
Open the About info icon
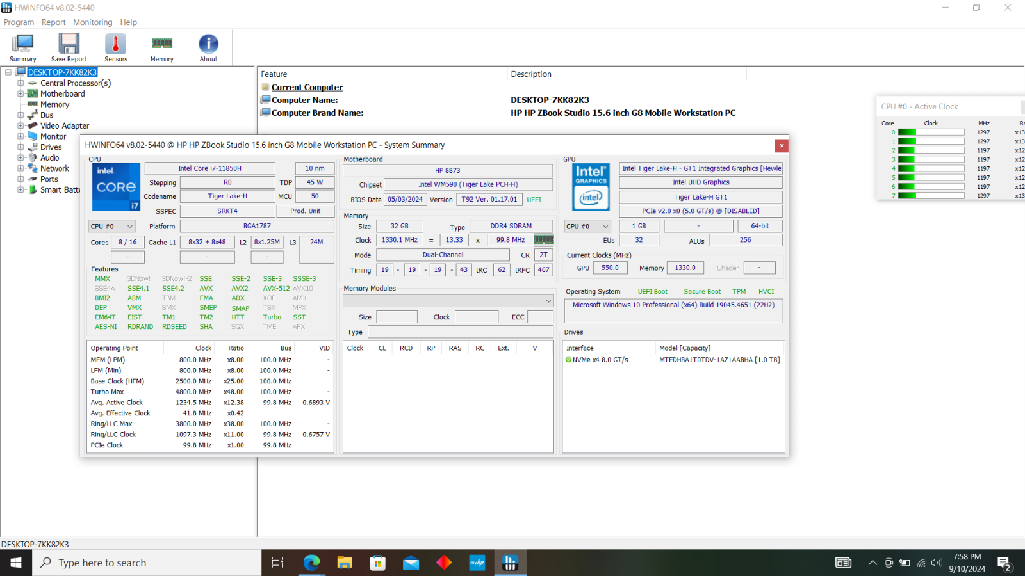[208, 48]
